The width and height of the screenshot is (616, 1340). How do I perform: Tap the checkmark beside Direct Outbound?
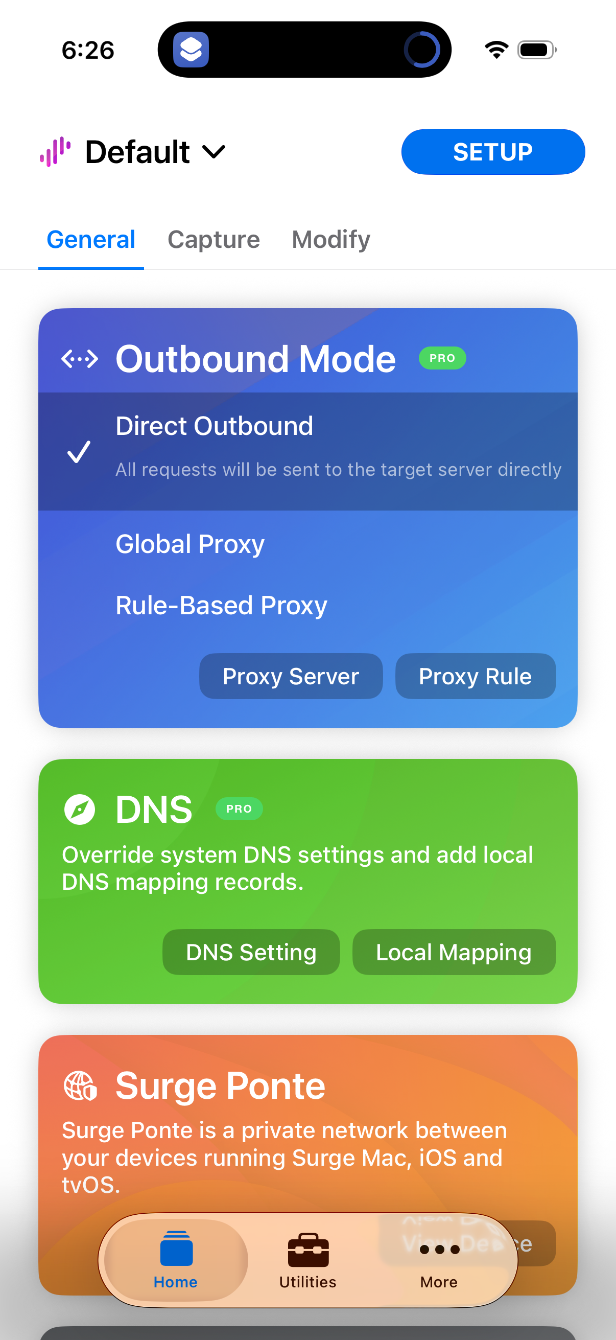(x=79, y=452)
